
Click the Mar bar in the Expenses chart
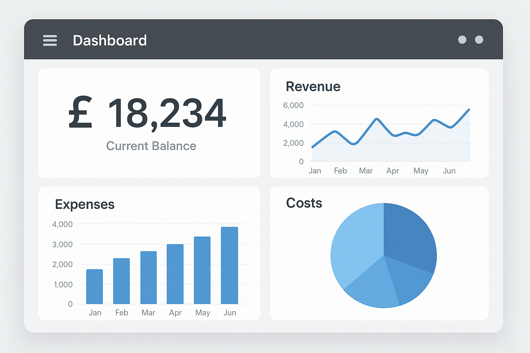point(148,278)
